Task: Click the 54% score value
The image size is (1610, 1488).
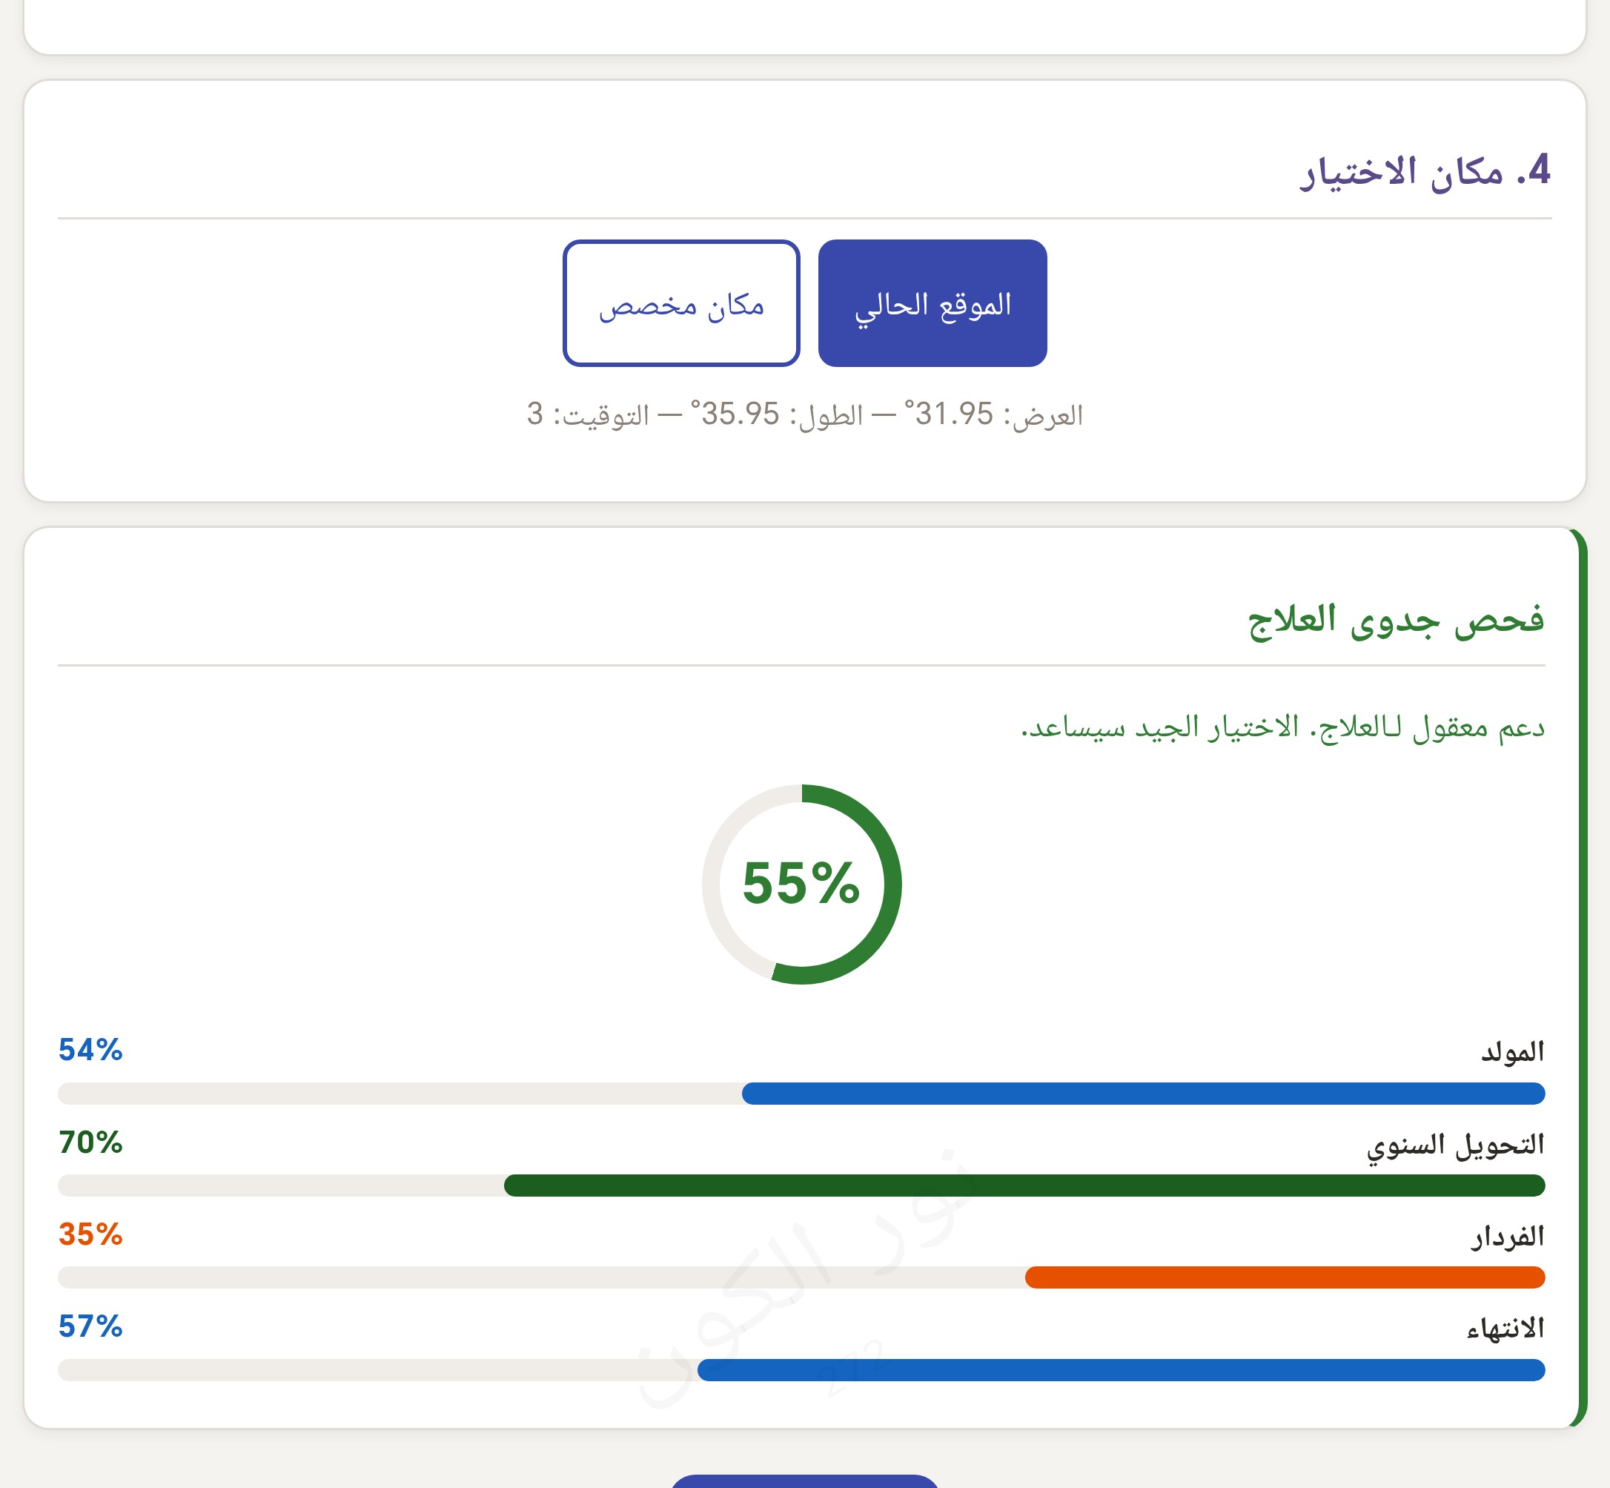Action: coord(90,1050)
